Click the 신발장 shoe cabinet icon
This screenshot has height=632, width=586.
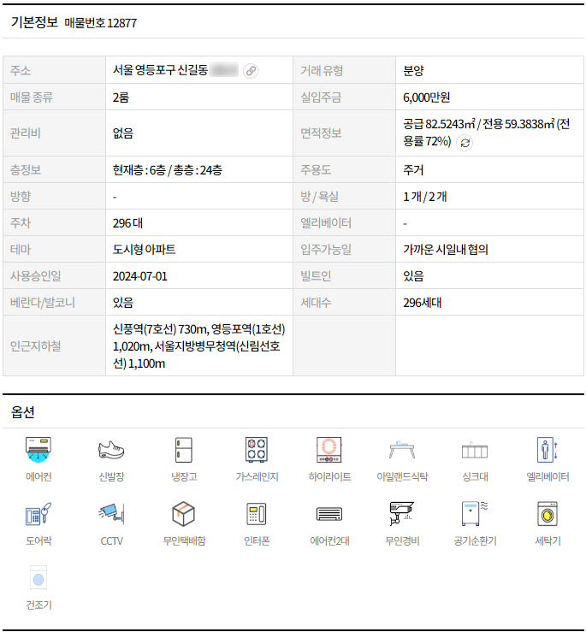coord(111,450)
